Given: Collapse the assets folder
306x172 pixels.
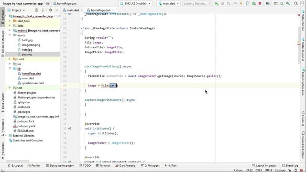Looking at the screenshot, I should coord(10,35).
